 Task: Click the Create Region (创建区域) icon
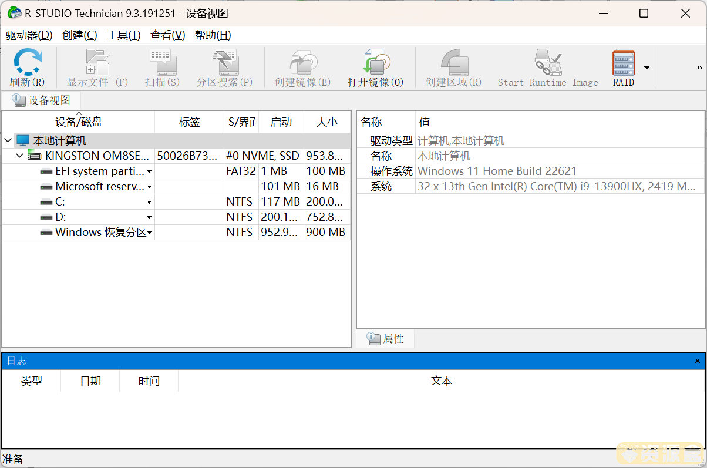(x=454, y=62)
